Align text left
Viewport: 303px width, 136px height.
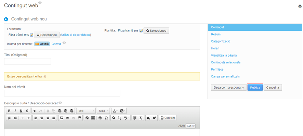point(36,118)
